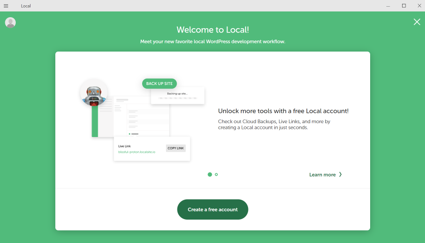Viewport: 425px width, 243px height.
Task: Open the Learn more link
Action: tap(322, 175)
